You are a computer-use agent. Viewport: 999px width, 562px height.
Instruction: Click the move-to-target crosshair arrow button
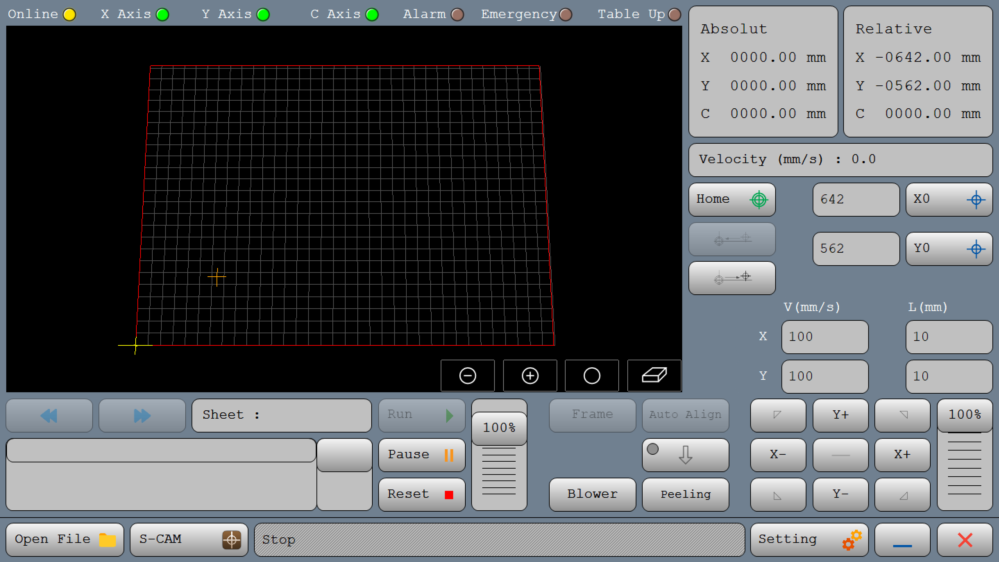pyautogui.click(x=732, y=278)
